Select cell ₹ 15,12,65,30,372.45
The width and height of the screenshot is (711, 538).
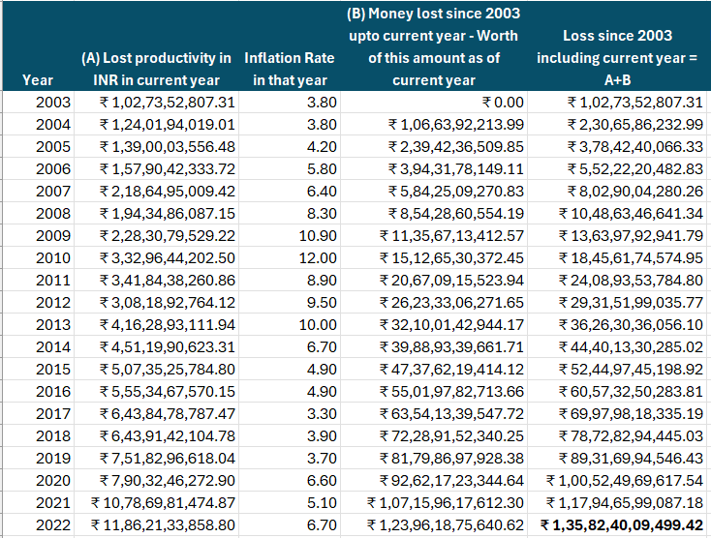coord(434,258)
